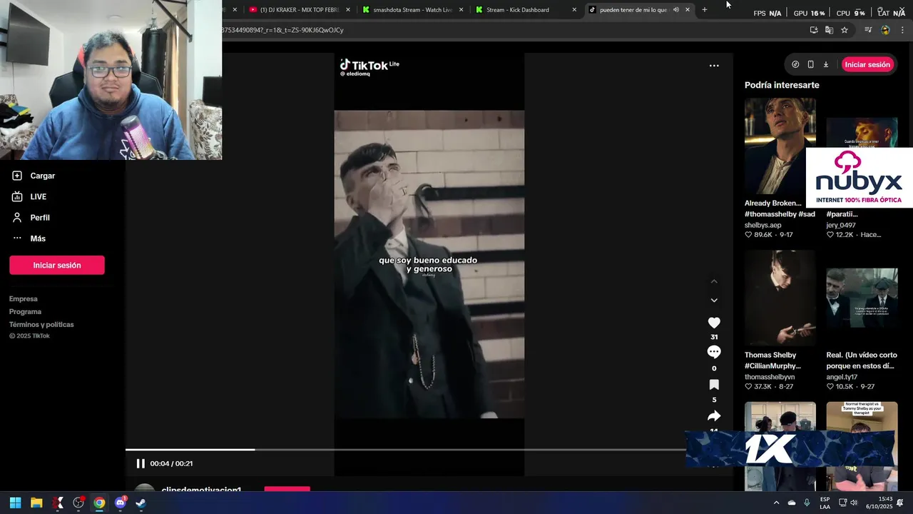Viewport: 913px width, 514px height.
Task: Open a new browser tab
Action: [x=705, y=10]
